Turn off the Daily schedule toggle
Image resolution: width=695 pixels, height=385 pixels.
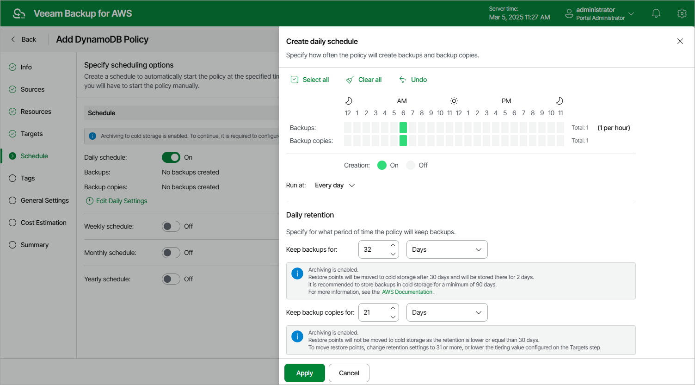pos(171,157)
